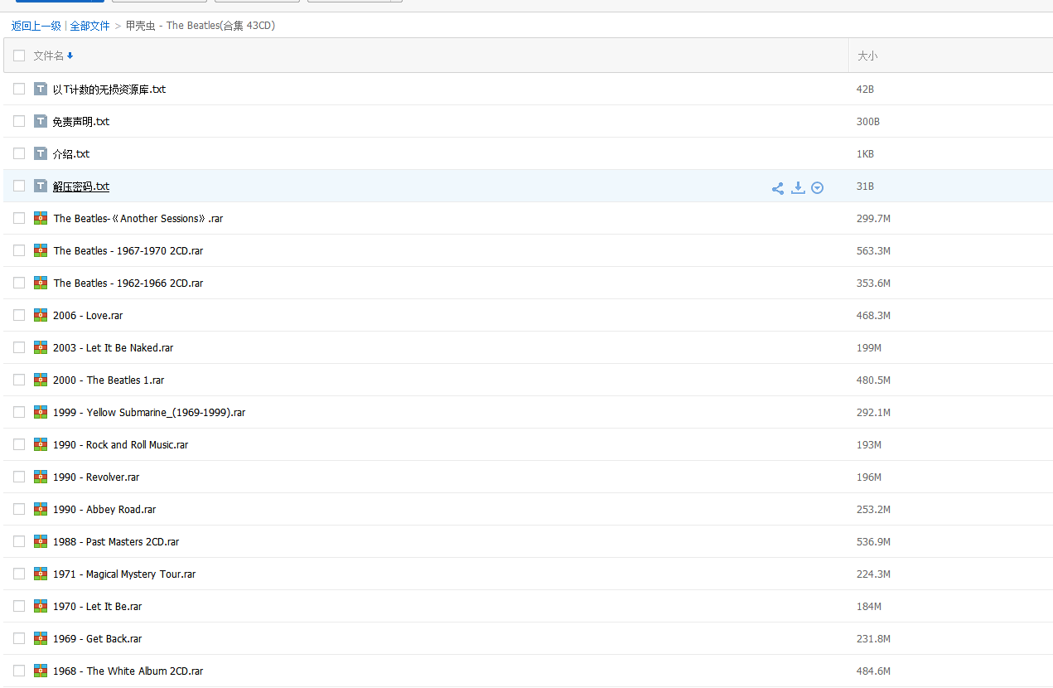The width and height of the screenshot is (1053, 688).
Task: Click rar icon of Another Sessions archive
Action: click(41, 218)
